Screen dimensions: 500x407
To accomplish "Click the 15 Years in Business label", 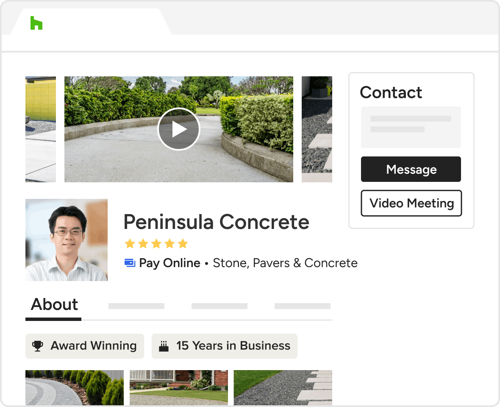I will click(x=233, y=346).
